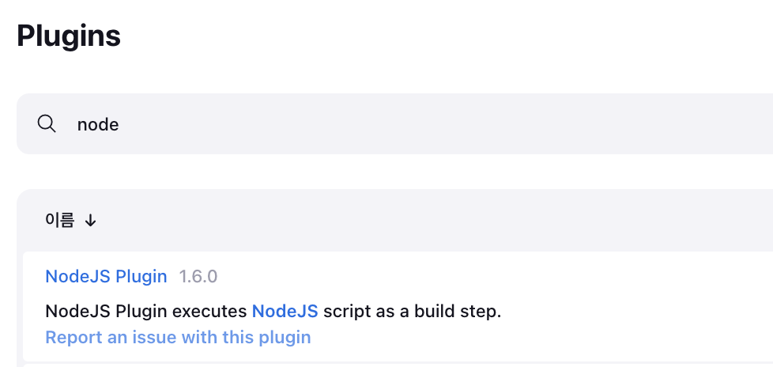Click the 1.6.0 version label
This screenshot has height=367, width=773.
(198, 276)
